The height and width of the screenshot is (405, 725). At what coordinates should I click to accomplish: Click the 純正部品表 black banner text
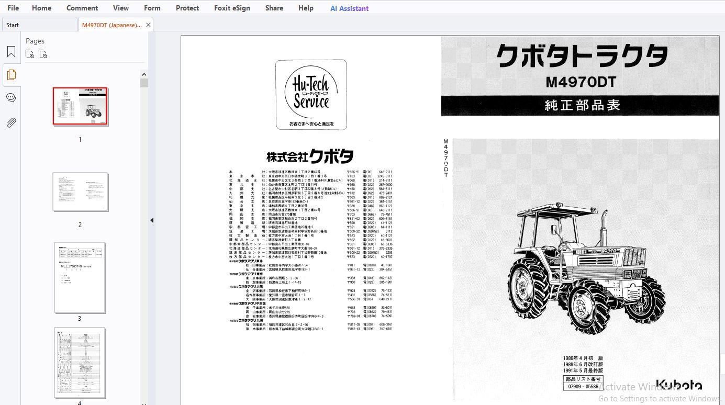tap(582, 105)
